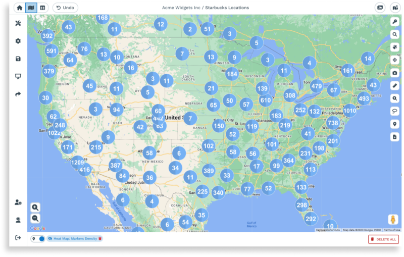Go to the home view tab

point(20,8)
